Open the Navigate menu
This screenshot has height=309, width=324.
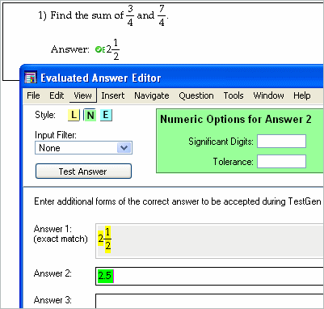coord(152,95)
